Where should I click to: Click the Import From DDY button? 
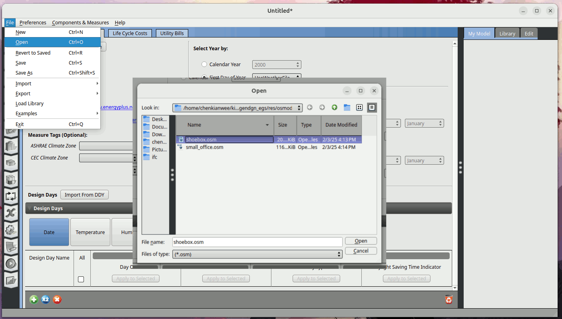(84, 195)
